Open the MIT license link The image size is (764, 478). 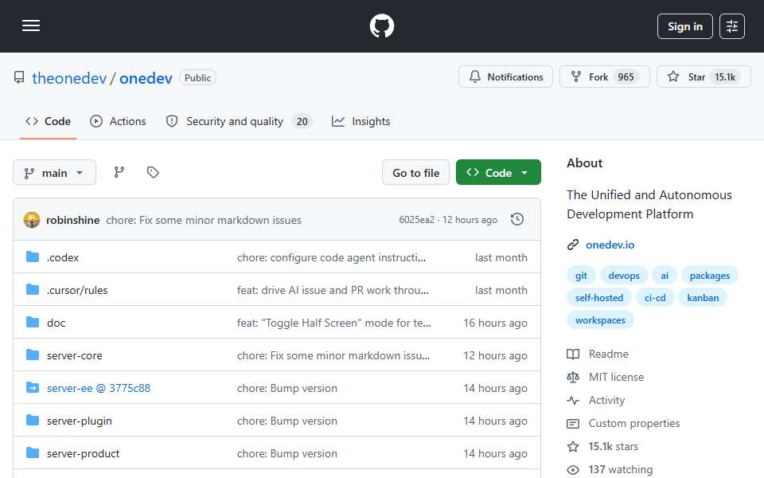[616, 377]
